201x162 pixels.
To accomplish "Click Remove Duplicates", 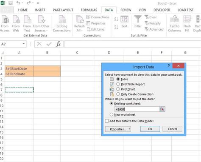I will click(x=197, y=24).
